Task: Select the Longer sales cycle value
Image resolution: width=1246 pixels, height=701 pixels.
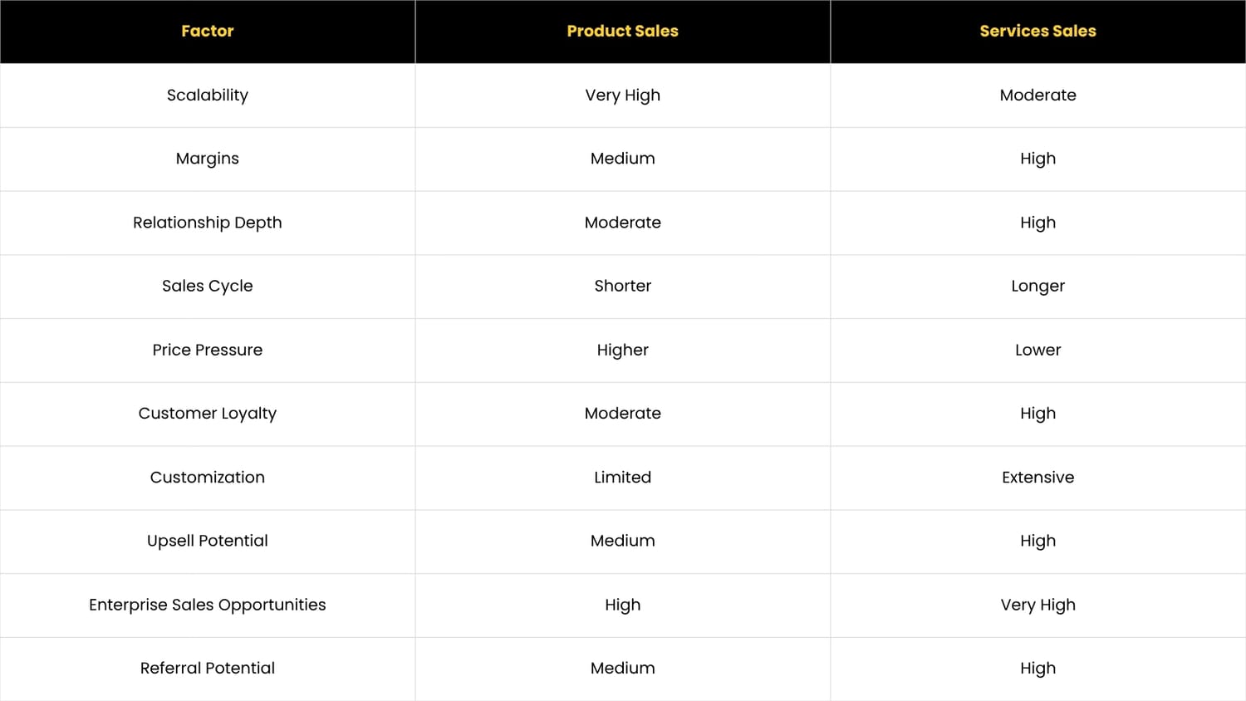Action: point(1038,286)
